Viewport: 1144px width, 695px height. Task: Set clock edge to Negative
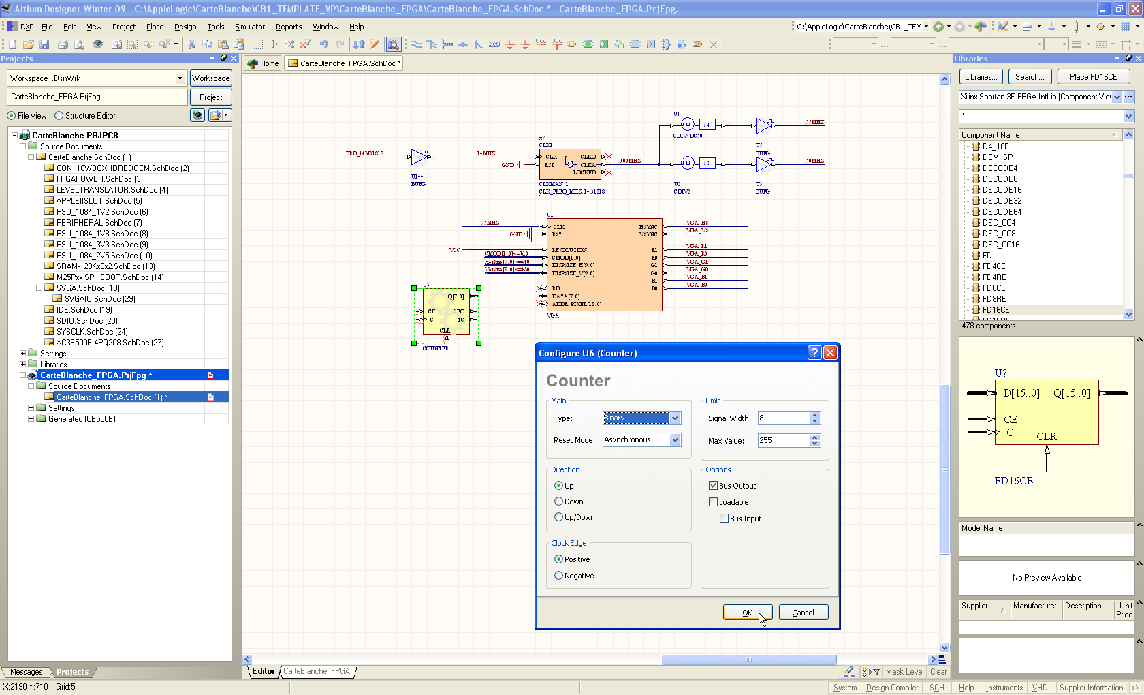(x=558, y=576)
